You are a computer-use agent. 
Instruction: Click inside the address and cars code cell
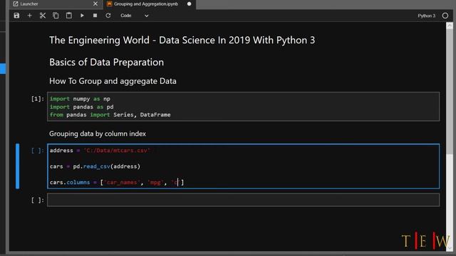click(244, 166)
